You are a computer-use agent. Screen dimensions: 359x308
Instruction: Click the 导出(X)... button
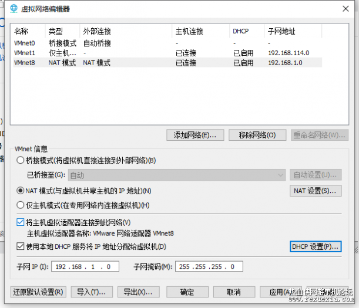coord(138,292)
